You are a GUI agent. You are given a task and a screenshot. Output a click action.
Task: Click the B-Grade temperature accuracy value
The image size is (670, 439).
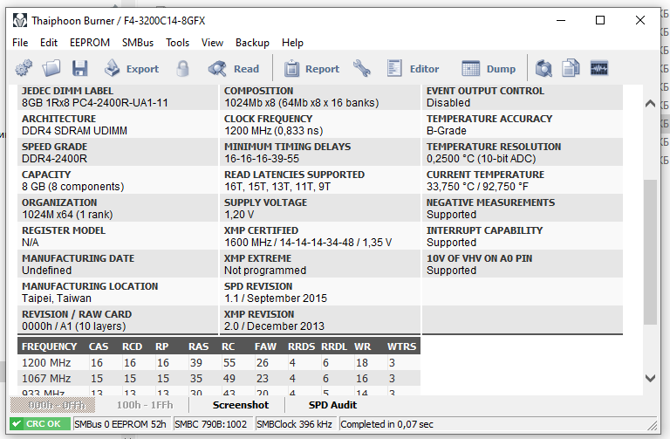tap(446, 131)
